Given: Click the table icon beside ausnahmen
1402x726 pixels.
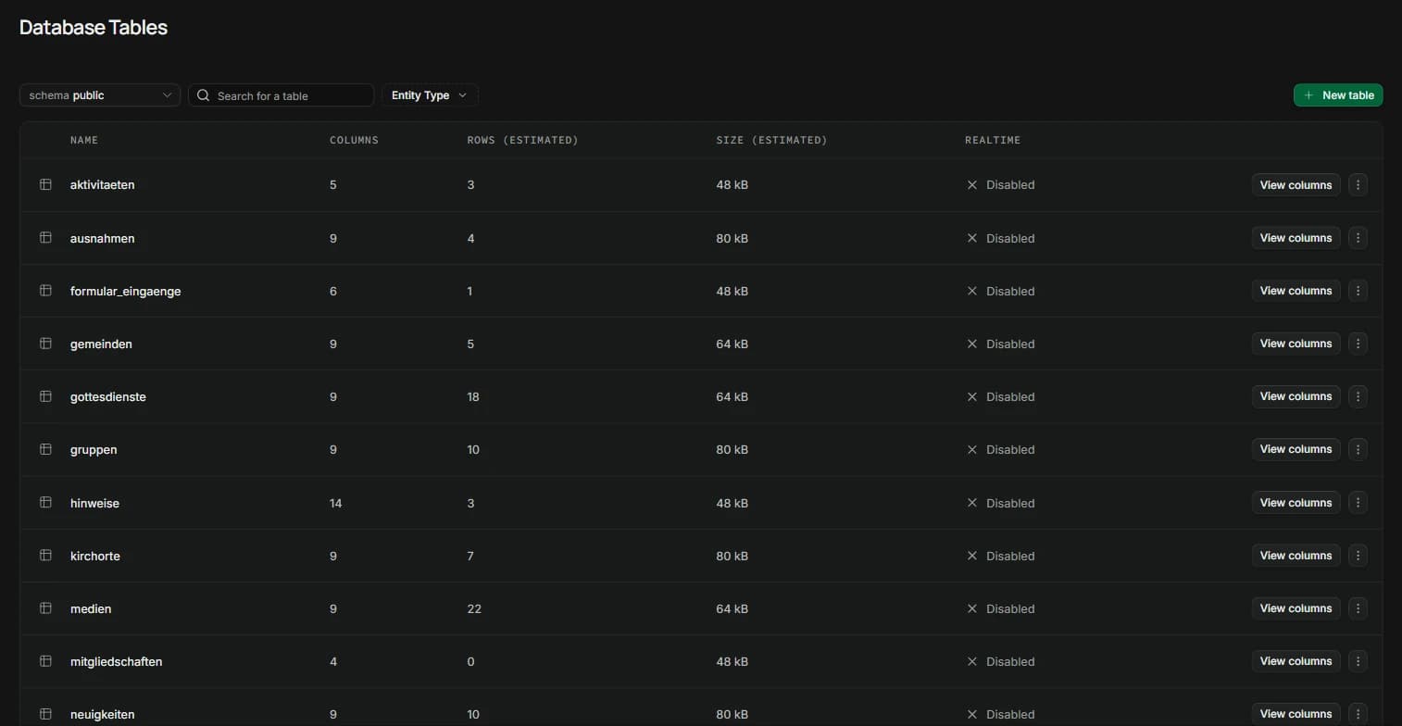Looking at the screenshot, I should [45, 238].
